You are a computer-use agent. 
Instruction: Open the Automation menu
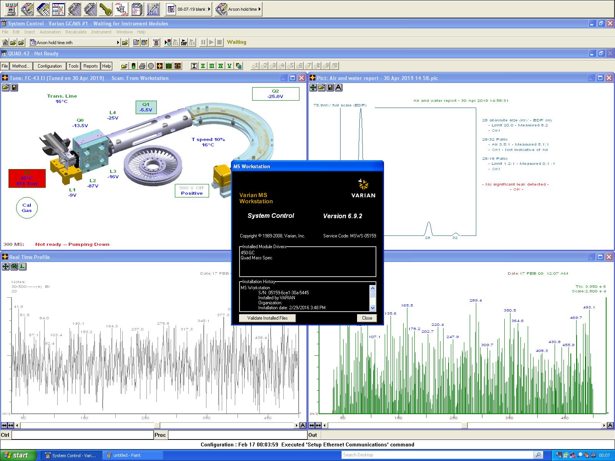50,32
